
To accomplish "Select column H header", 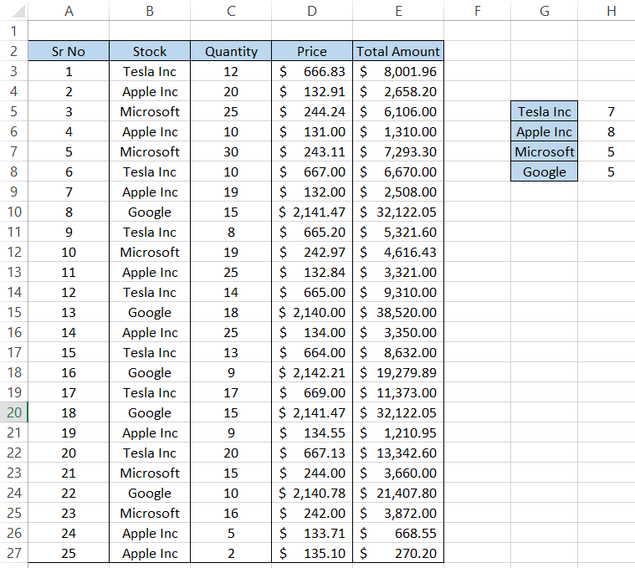I will [611, 11].
